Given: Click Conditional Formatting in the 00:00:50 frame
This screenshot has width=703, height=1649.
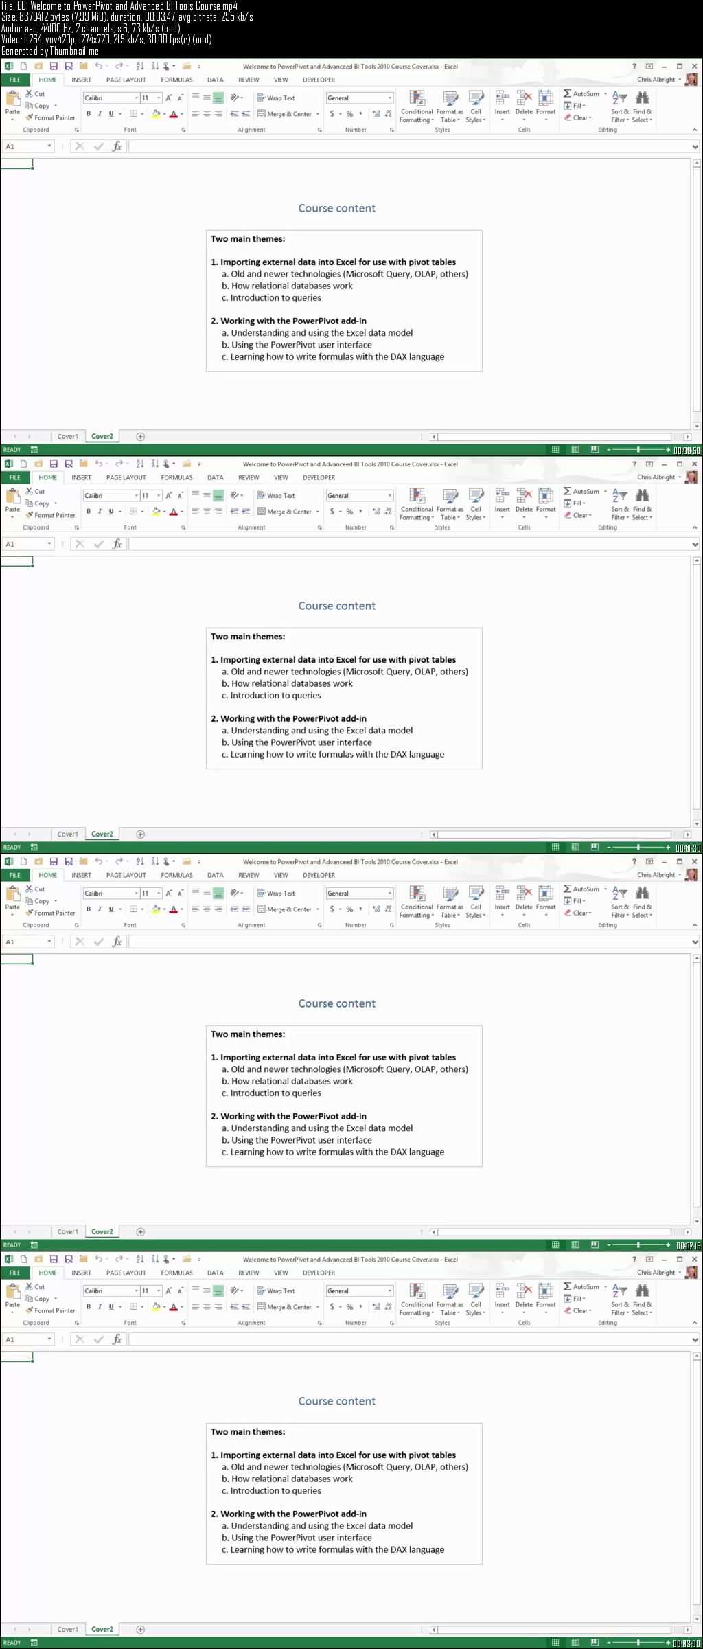Looking at the screenshot, I should point(417,106).
